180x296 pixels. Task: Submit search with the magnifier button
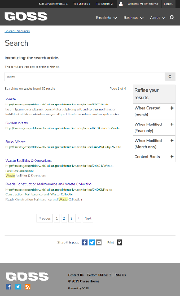(x=170, y=76)
